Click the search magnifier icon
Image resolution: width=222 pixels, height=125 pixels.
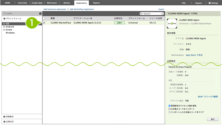point(141,13)
